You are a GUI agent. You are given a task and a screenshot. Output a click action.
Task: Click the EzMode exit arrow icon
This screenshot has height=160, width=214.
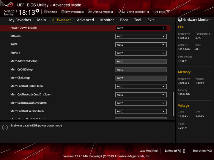183,151
